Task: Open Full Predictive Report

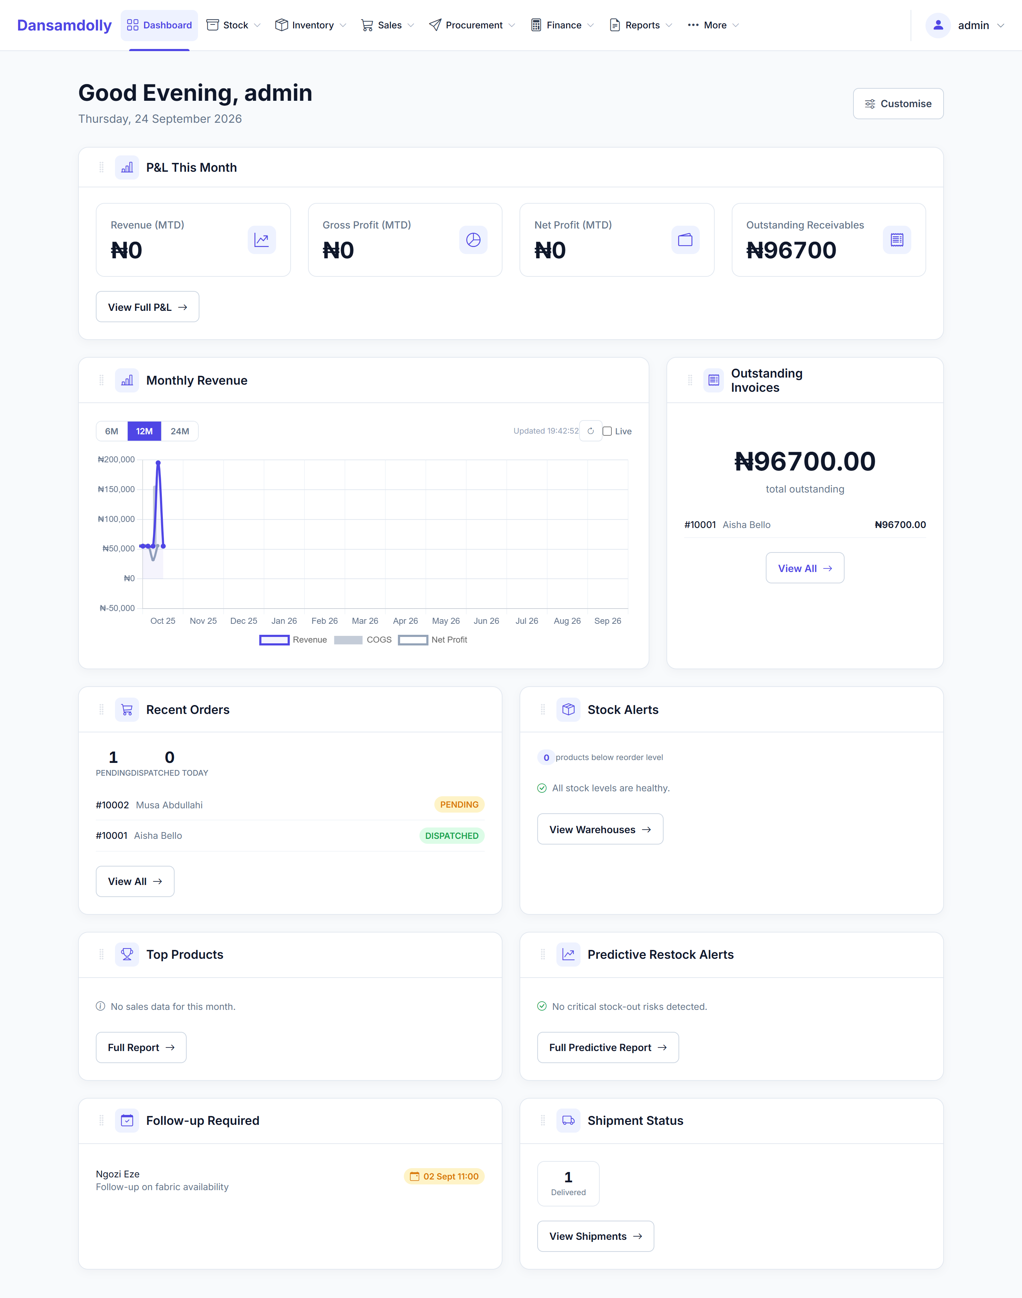Action: pos(608,1047)
